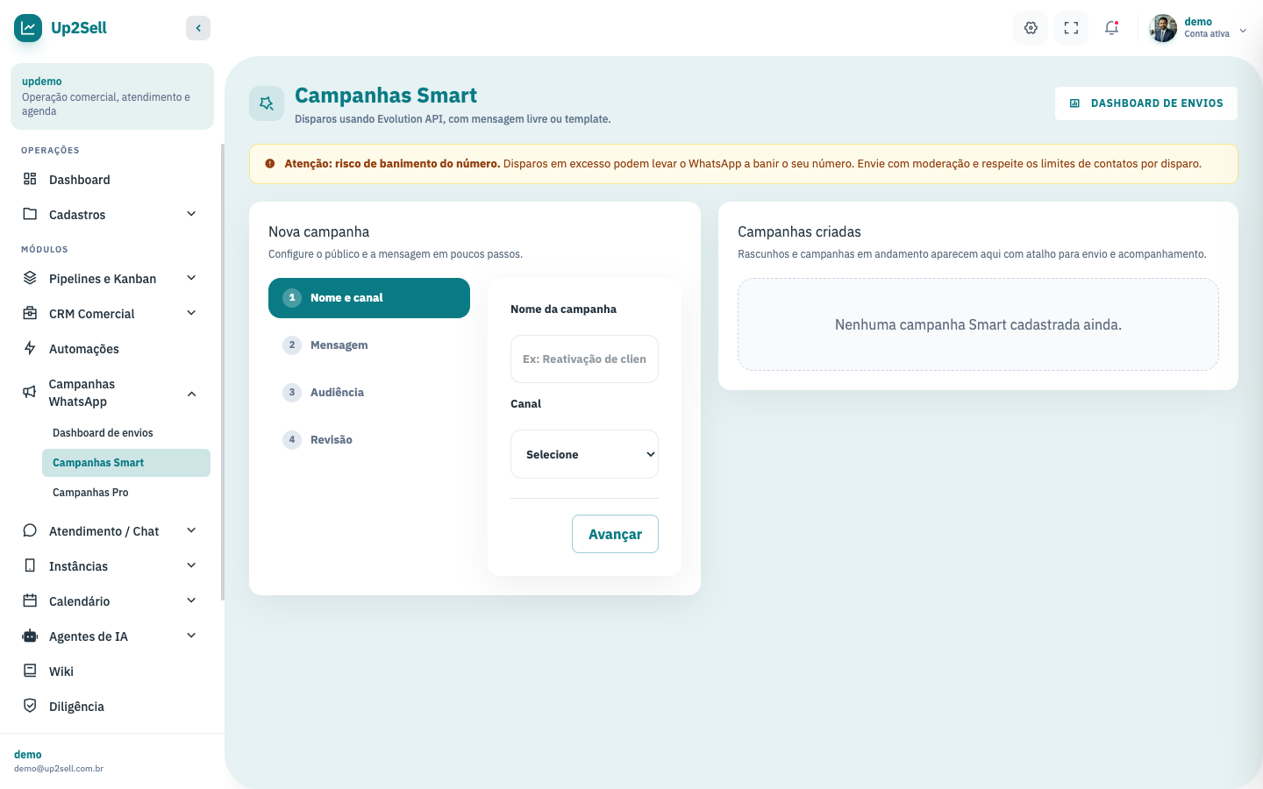Expand the CRM Comercial chevron
Screen dimensions: 1263x789
[x=191, y=313]
